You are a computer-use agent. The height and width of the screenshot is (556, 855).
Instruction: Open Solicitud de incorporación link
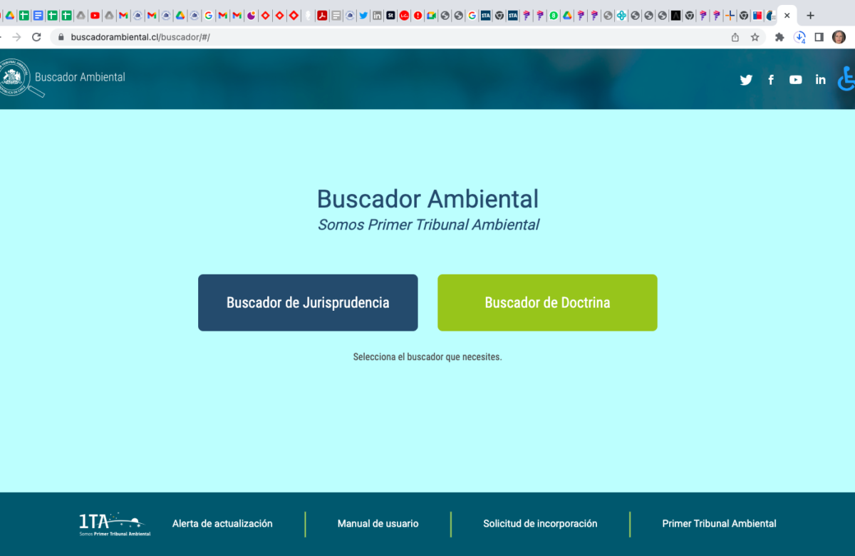[x=540, y=524]
